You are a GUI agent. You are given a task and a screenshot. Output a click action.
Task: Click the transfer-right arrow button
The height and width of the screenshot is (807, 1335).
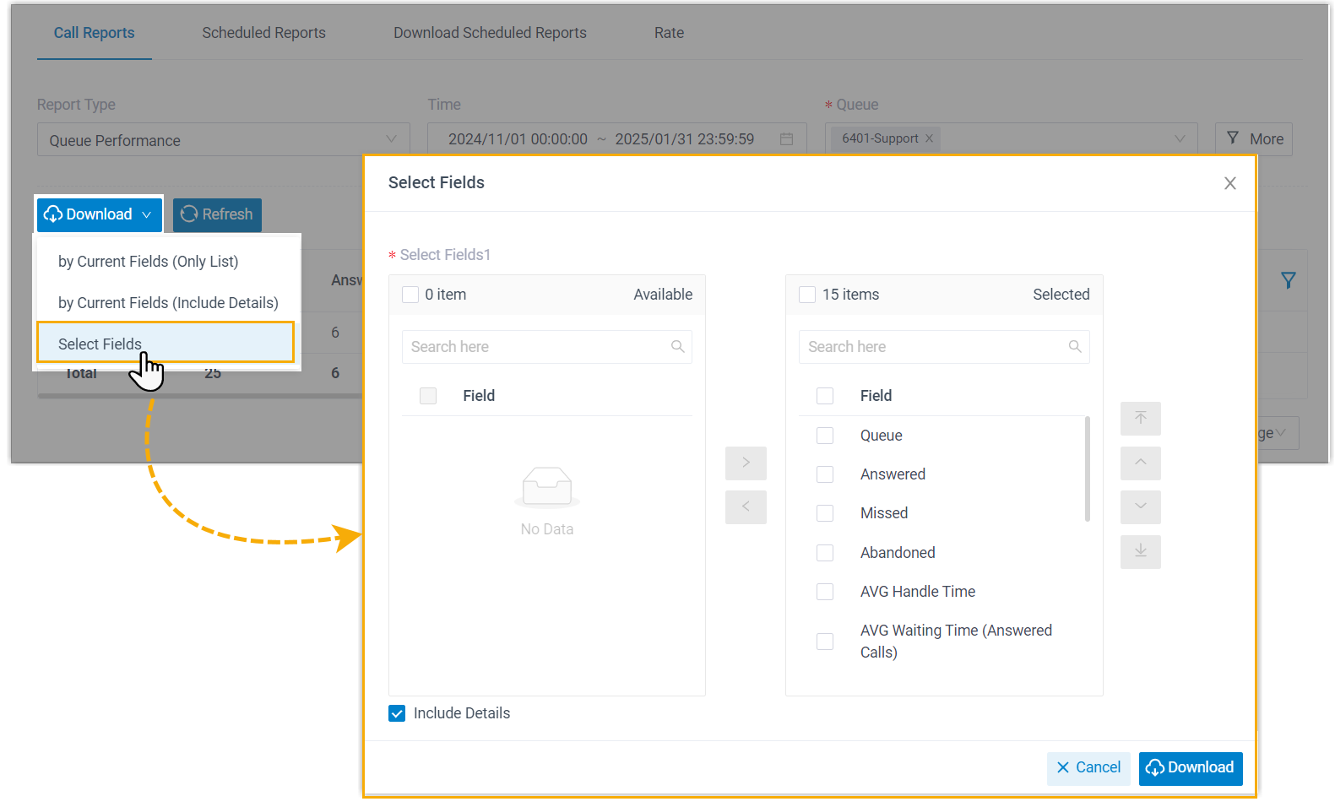pyautogui.click(x=746, y=463)
